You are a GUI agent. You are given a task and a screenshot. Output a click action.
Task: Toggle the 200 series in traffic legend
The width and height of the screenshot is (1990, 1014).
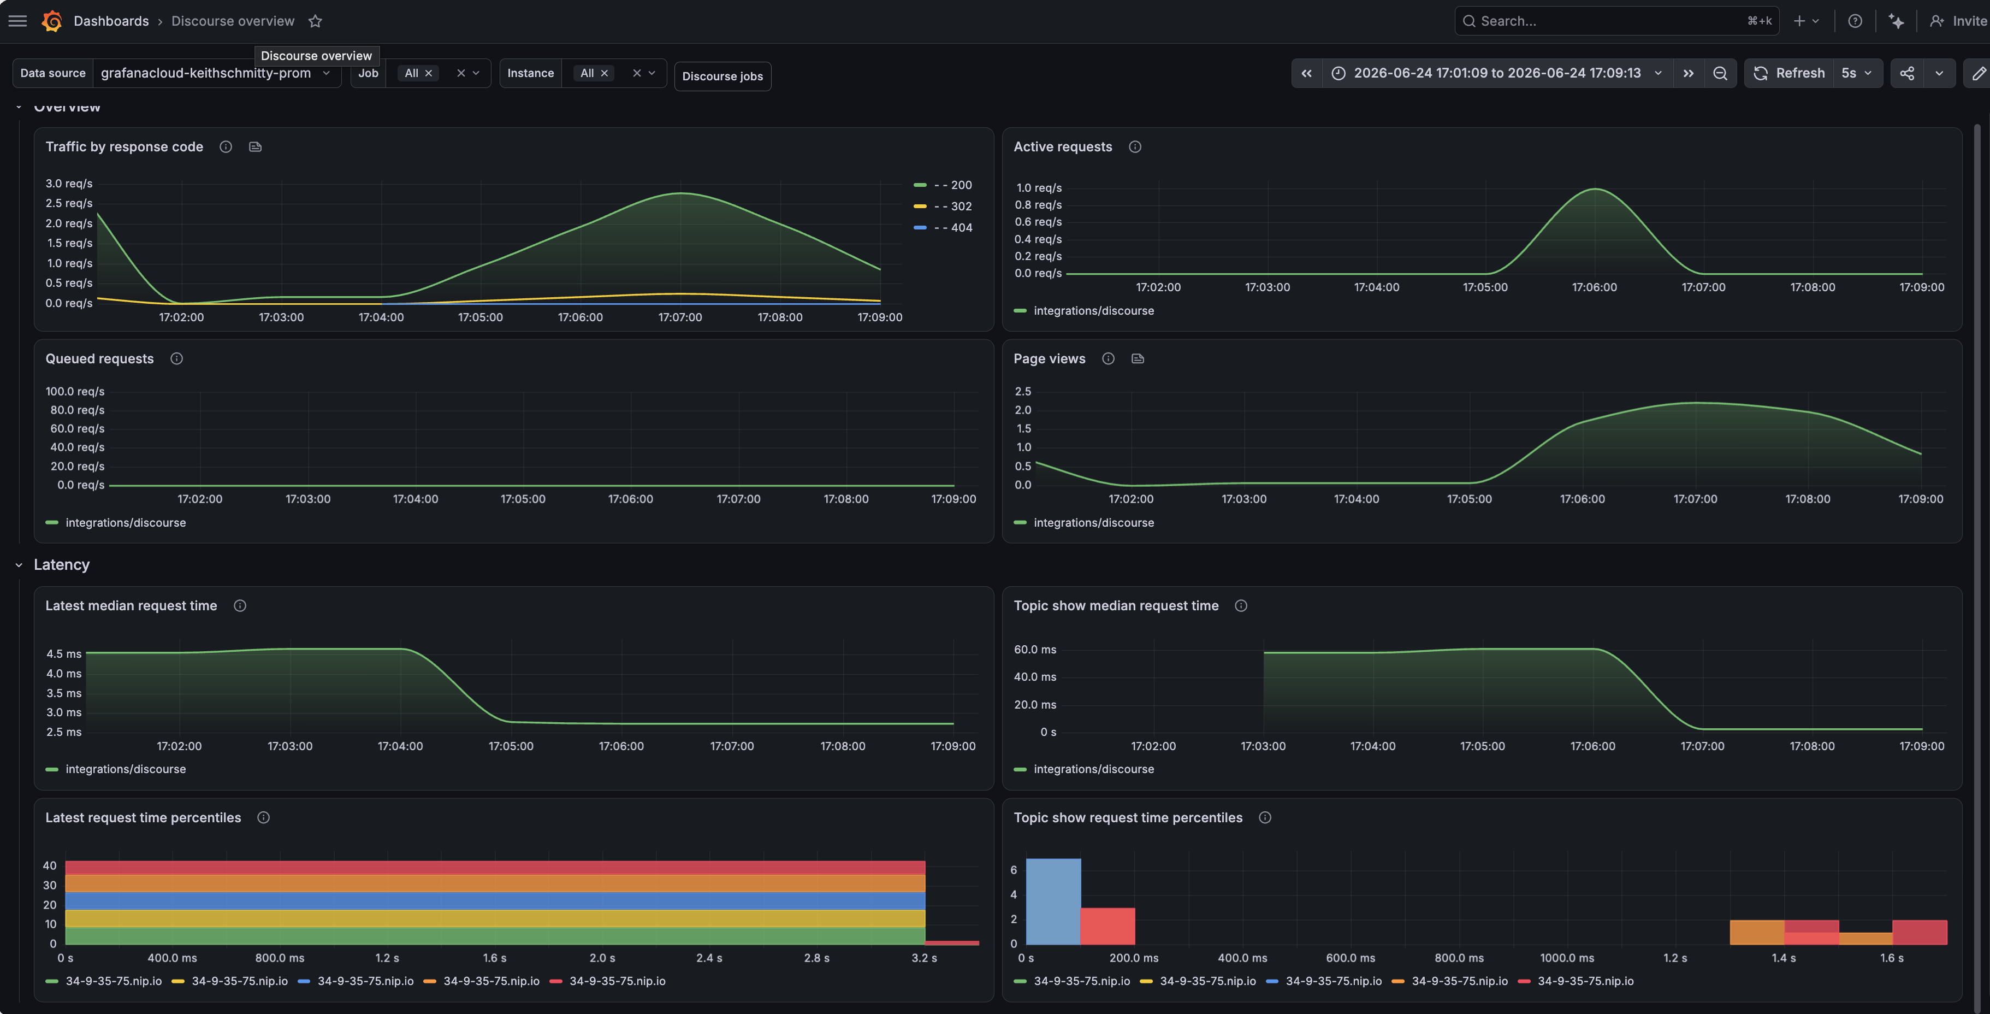click(953, 185)
